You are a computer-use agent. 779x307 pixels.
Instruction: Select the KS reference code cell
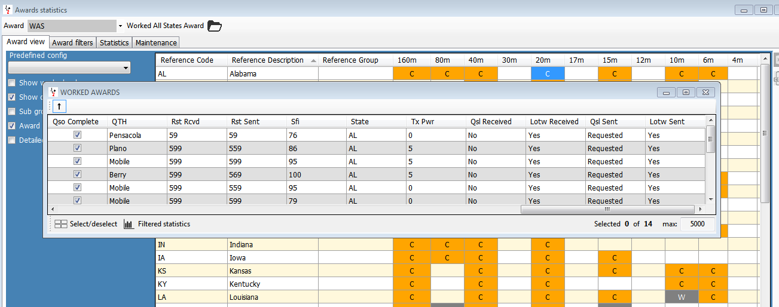(x=191, y=271)
